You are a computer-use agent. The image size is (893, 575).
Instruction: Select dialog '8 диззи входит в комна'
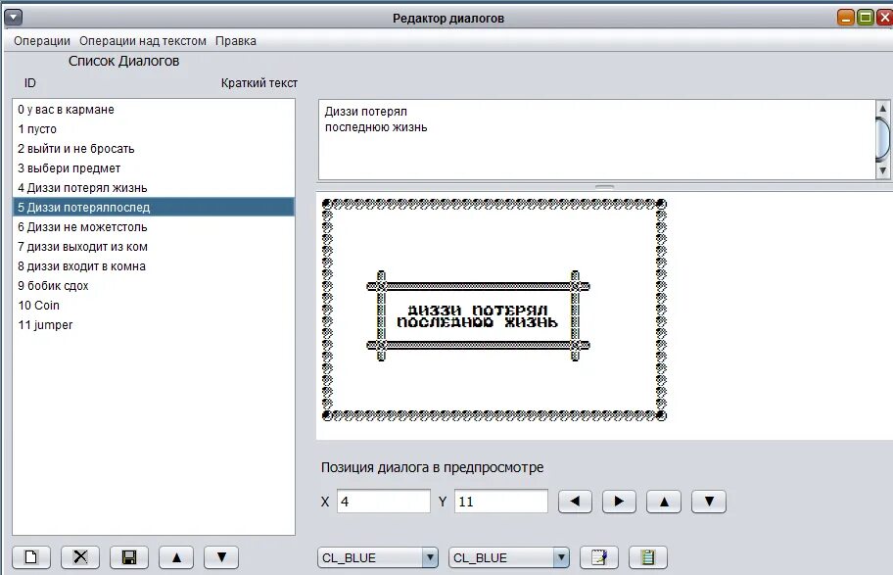153,266
